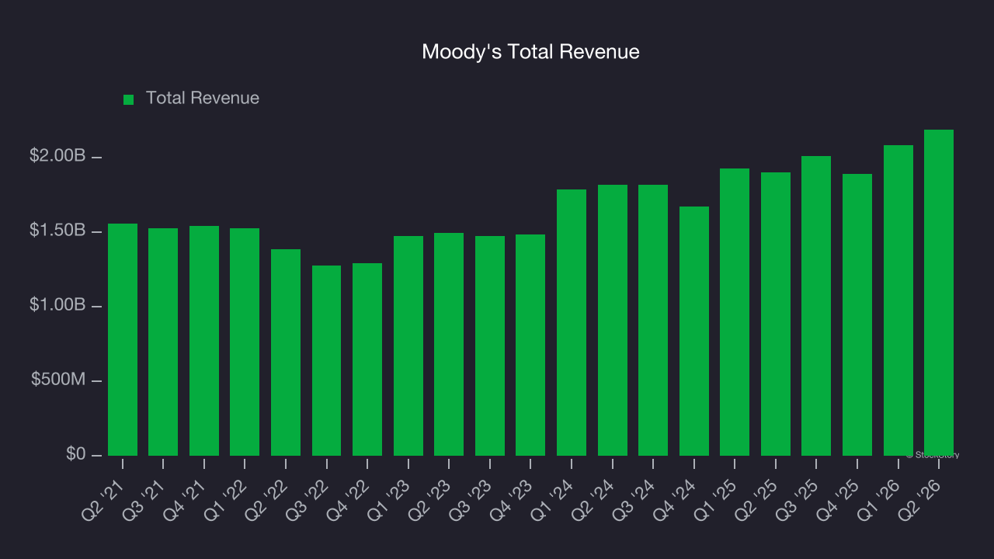994x559 pixels.
Task: Select the Q4 '21 revenue bar
Action: 204,341
